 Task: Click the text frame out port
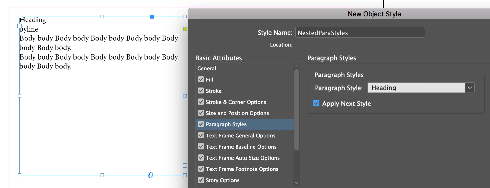(185, 165)
